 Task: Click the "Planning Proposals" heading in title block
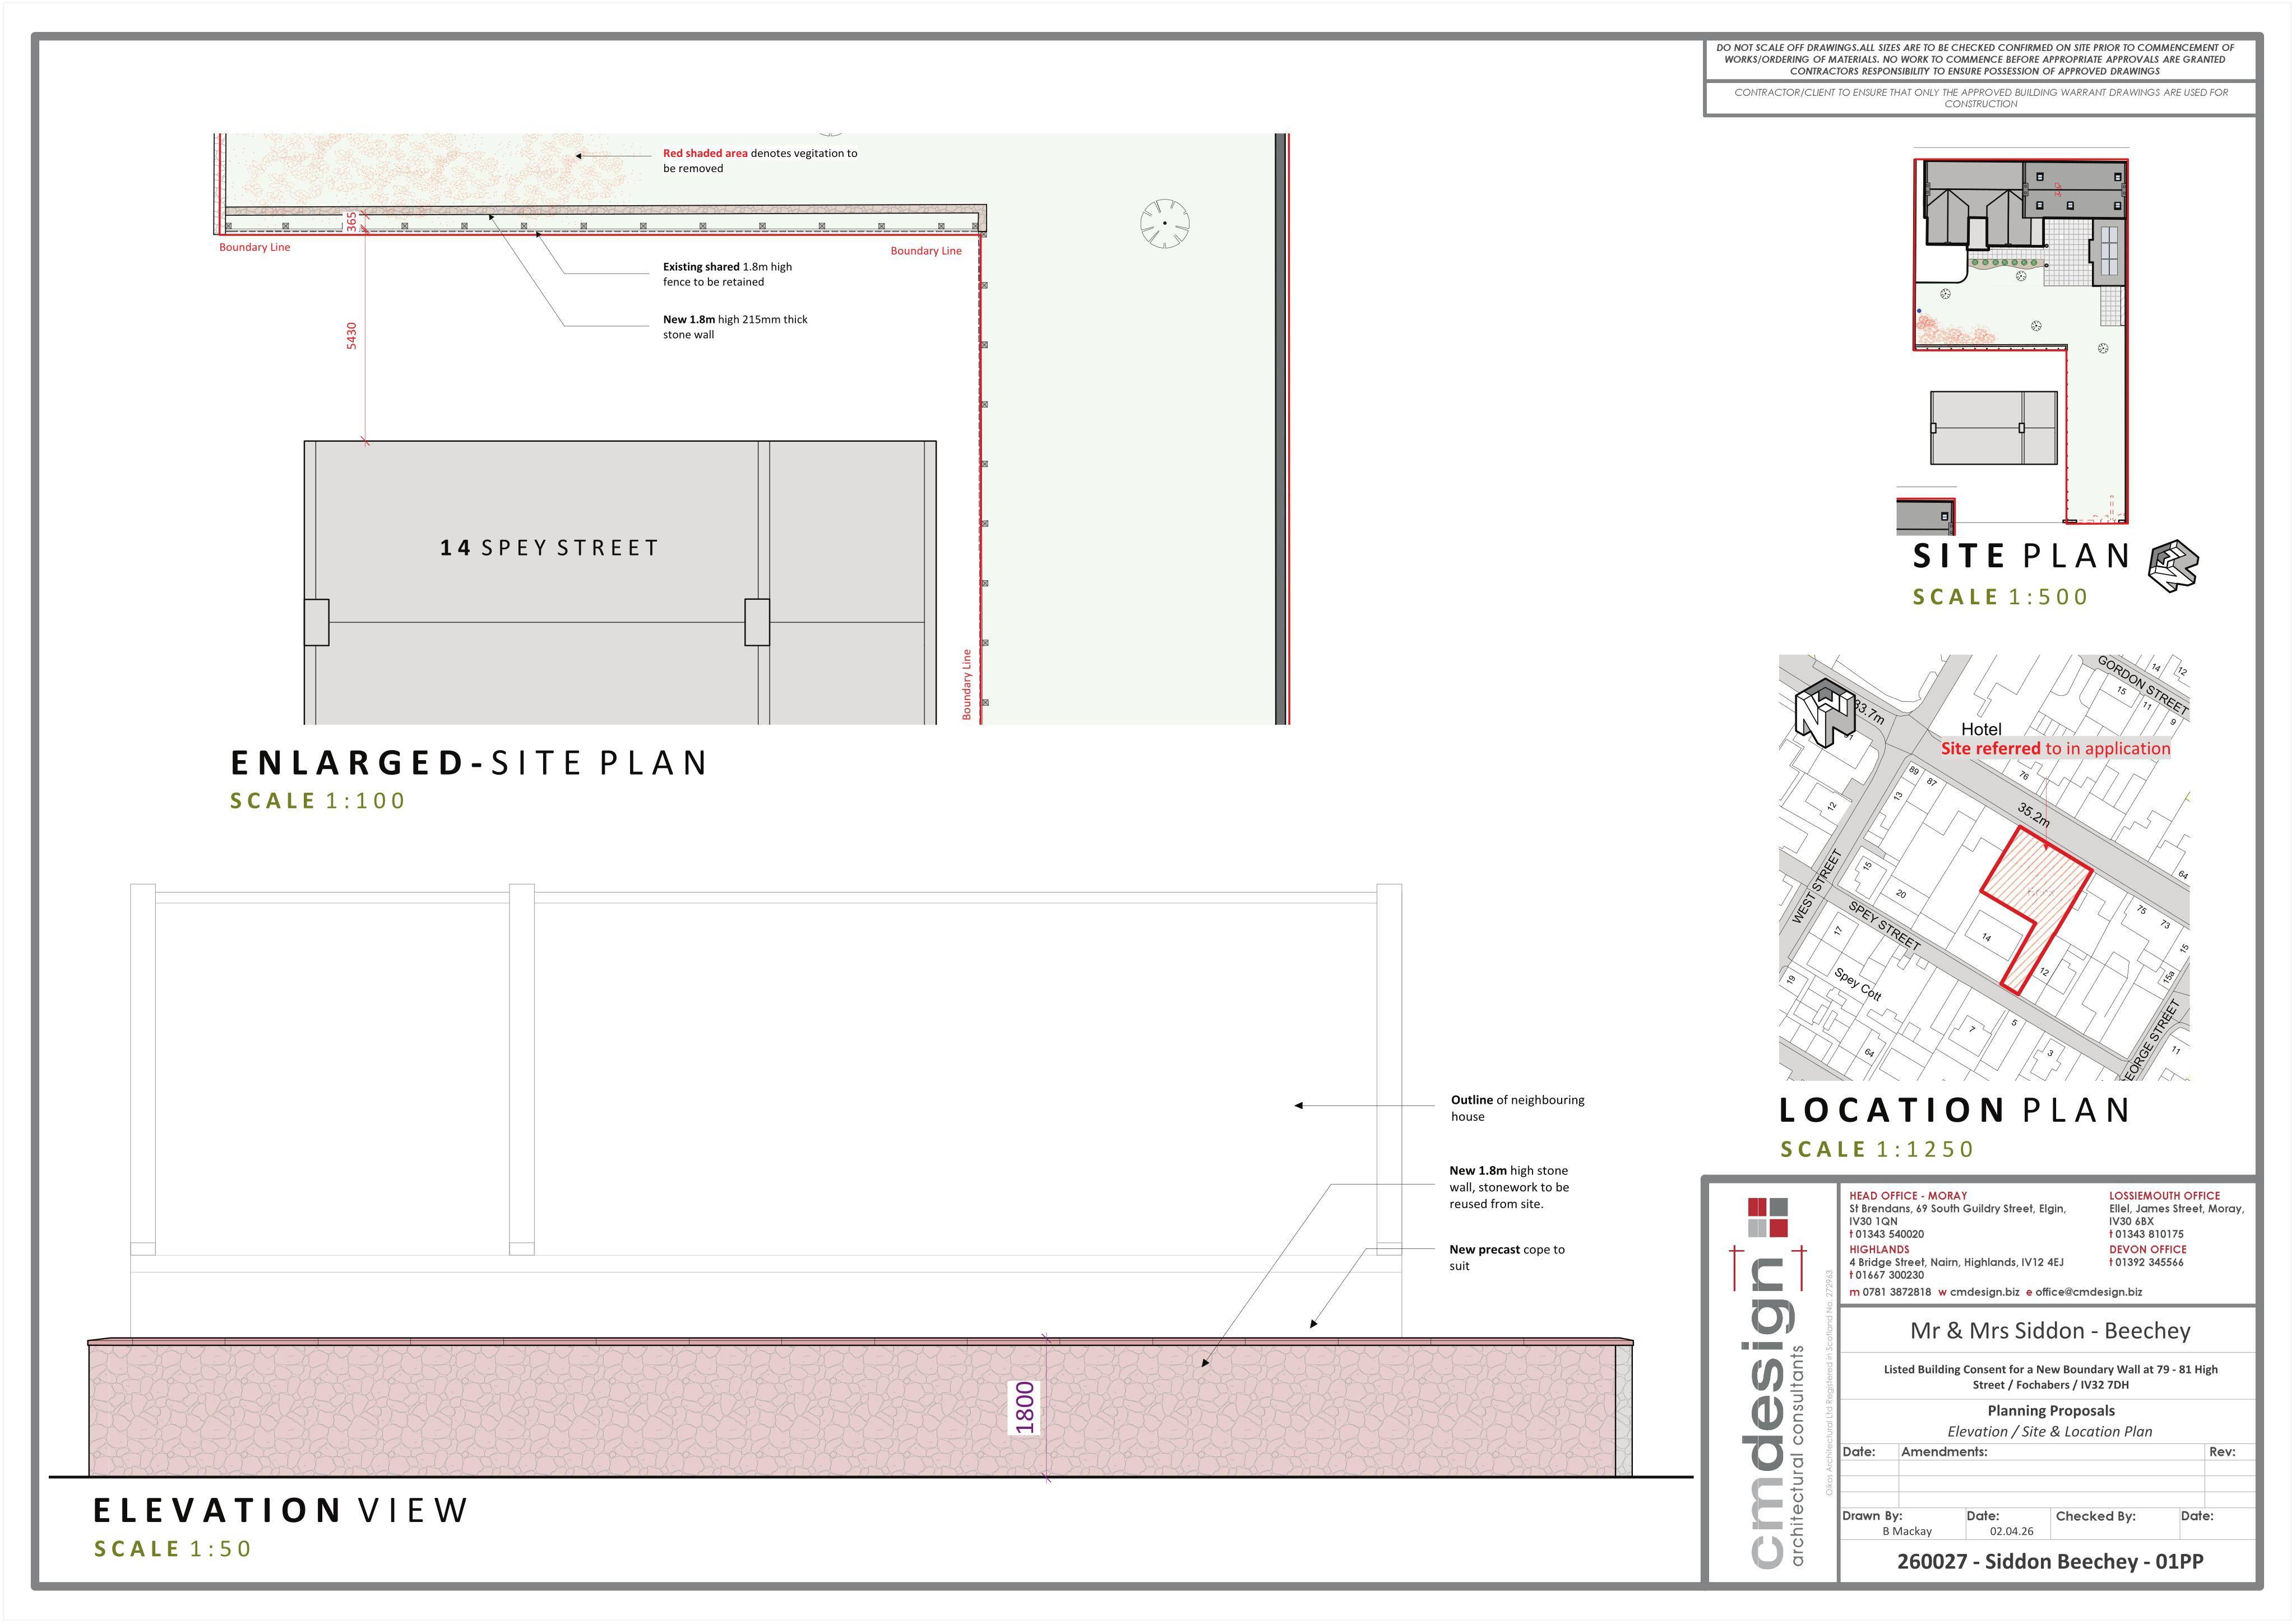pyautogui.click(x=2051, y=1411)
